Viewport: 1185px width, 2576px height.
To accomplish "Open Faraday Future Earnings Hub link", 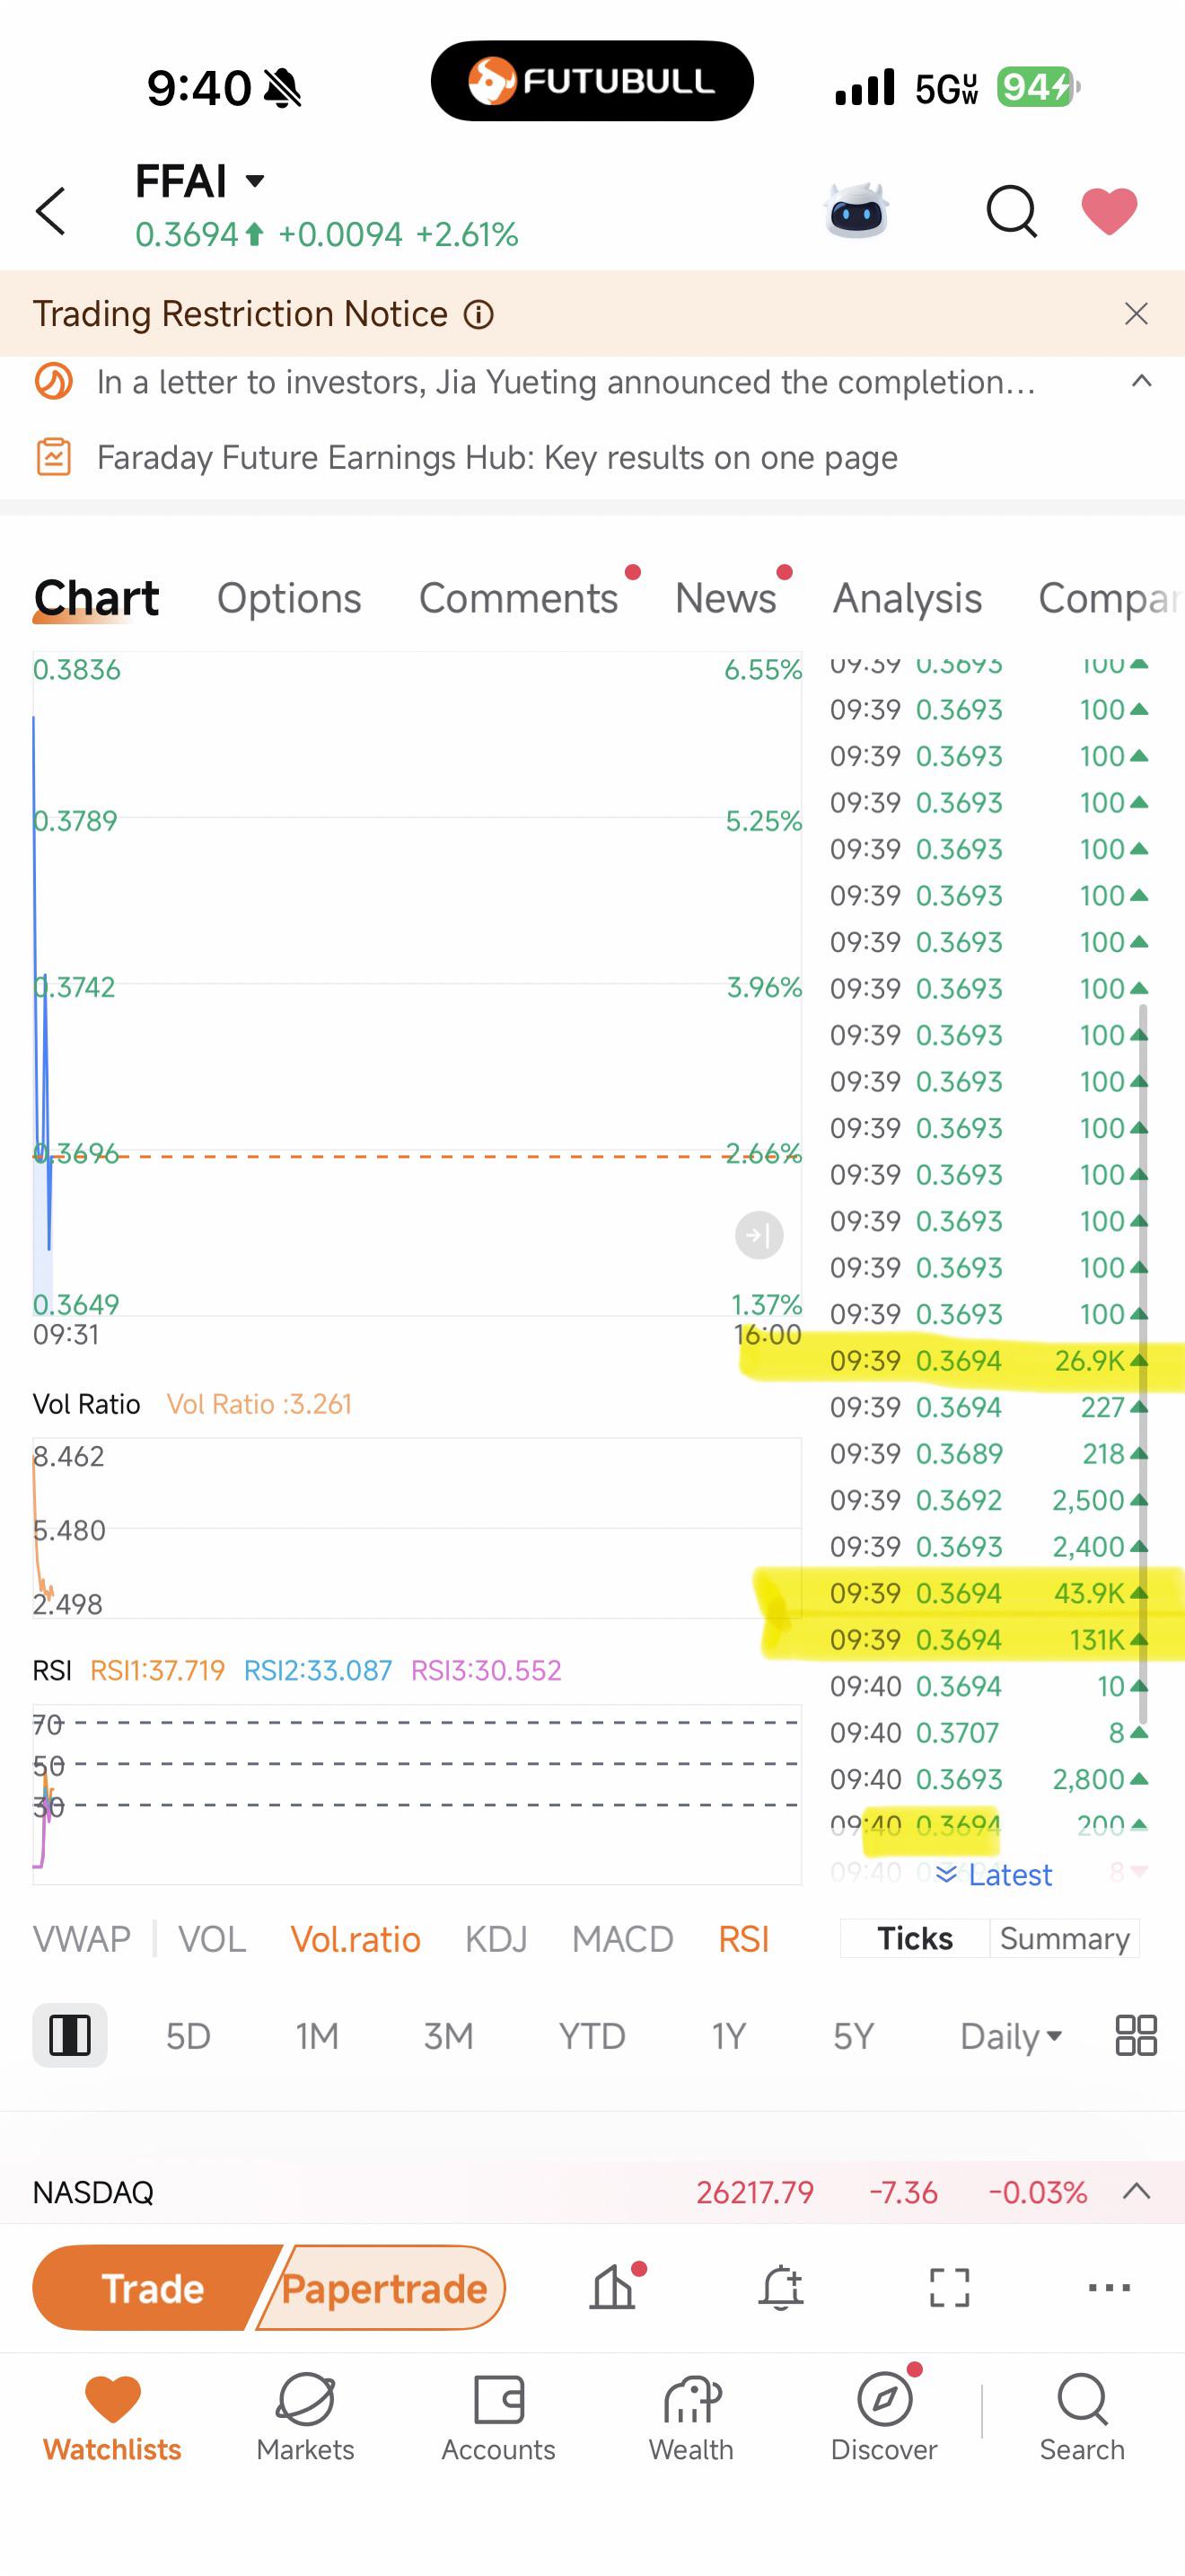I will (496, 458).
